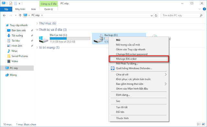Open the Máy tính ribbon tab
207x127 pixels.
point(20,9)
